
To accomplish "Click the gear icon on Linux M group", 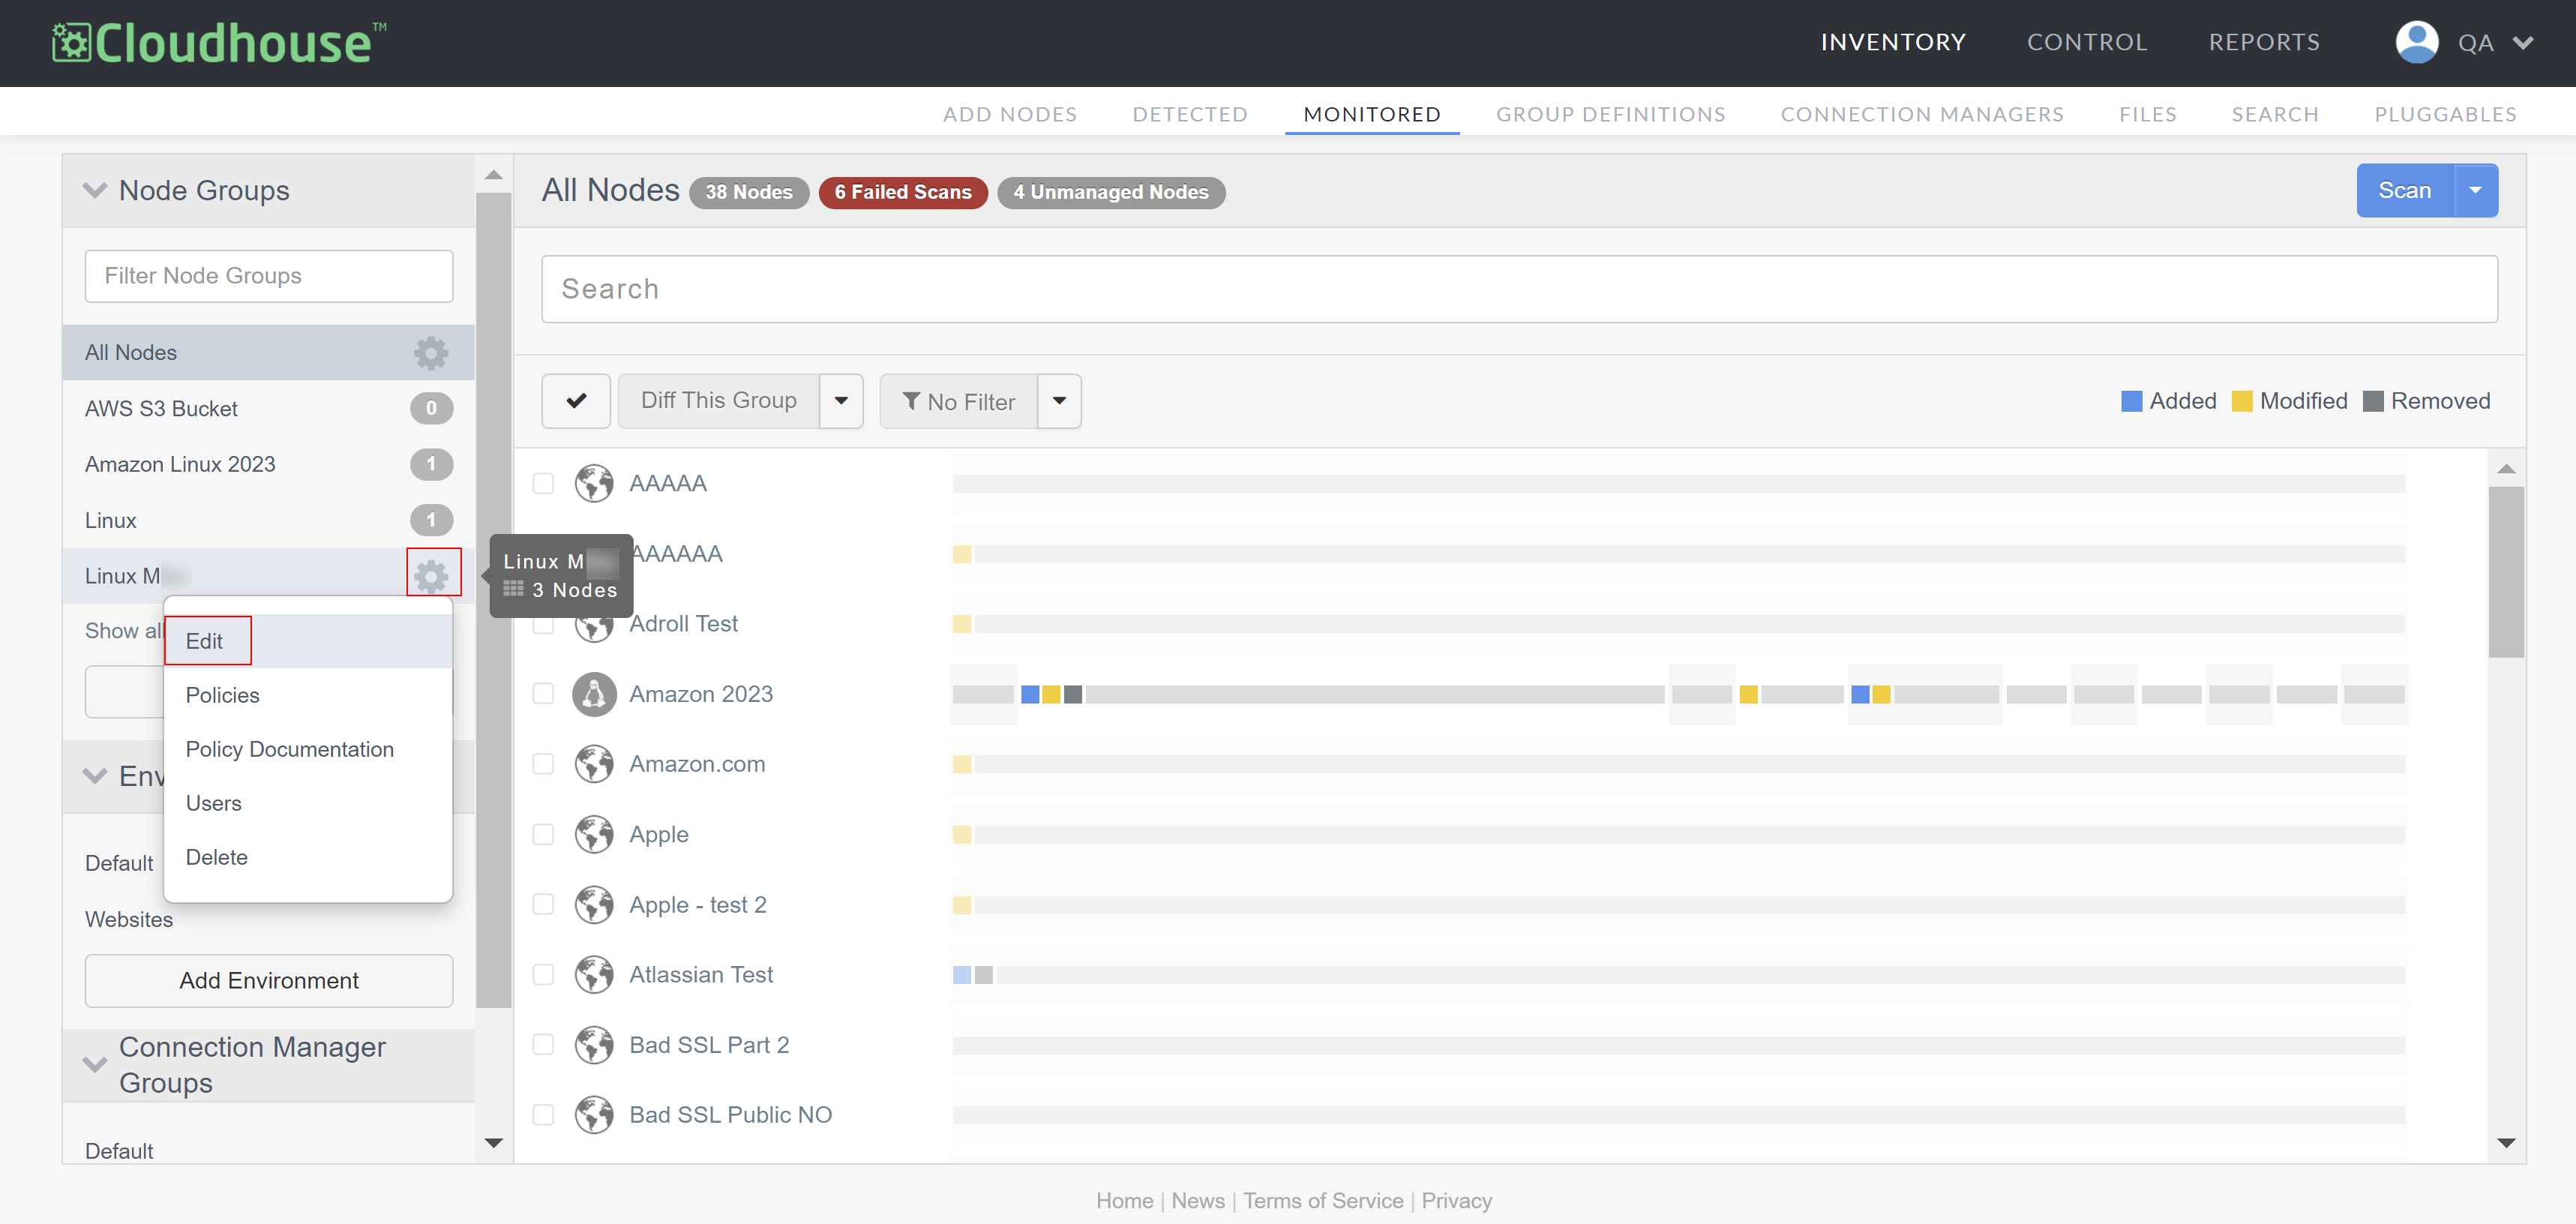I will pyautogui.click(x=432, y=575).
